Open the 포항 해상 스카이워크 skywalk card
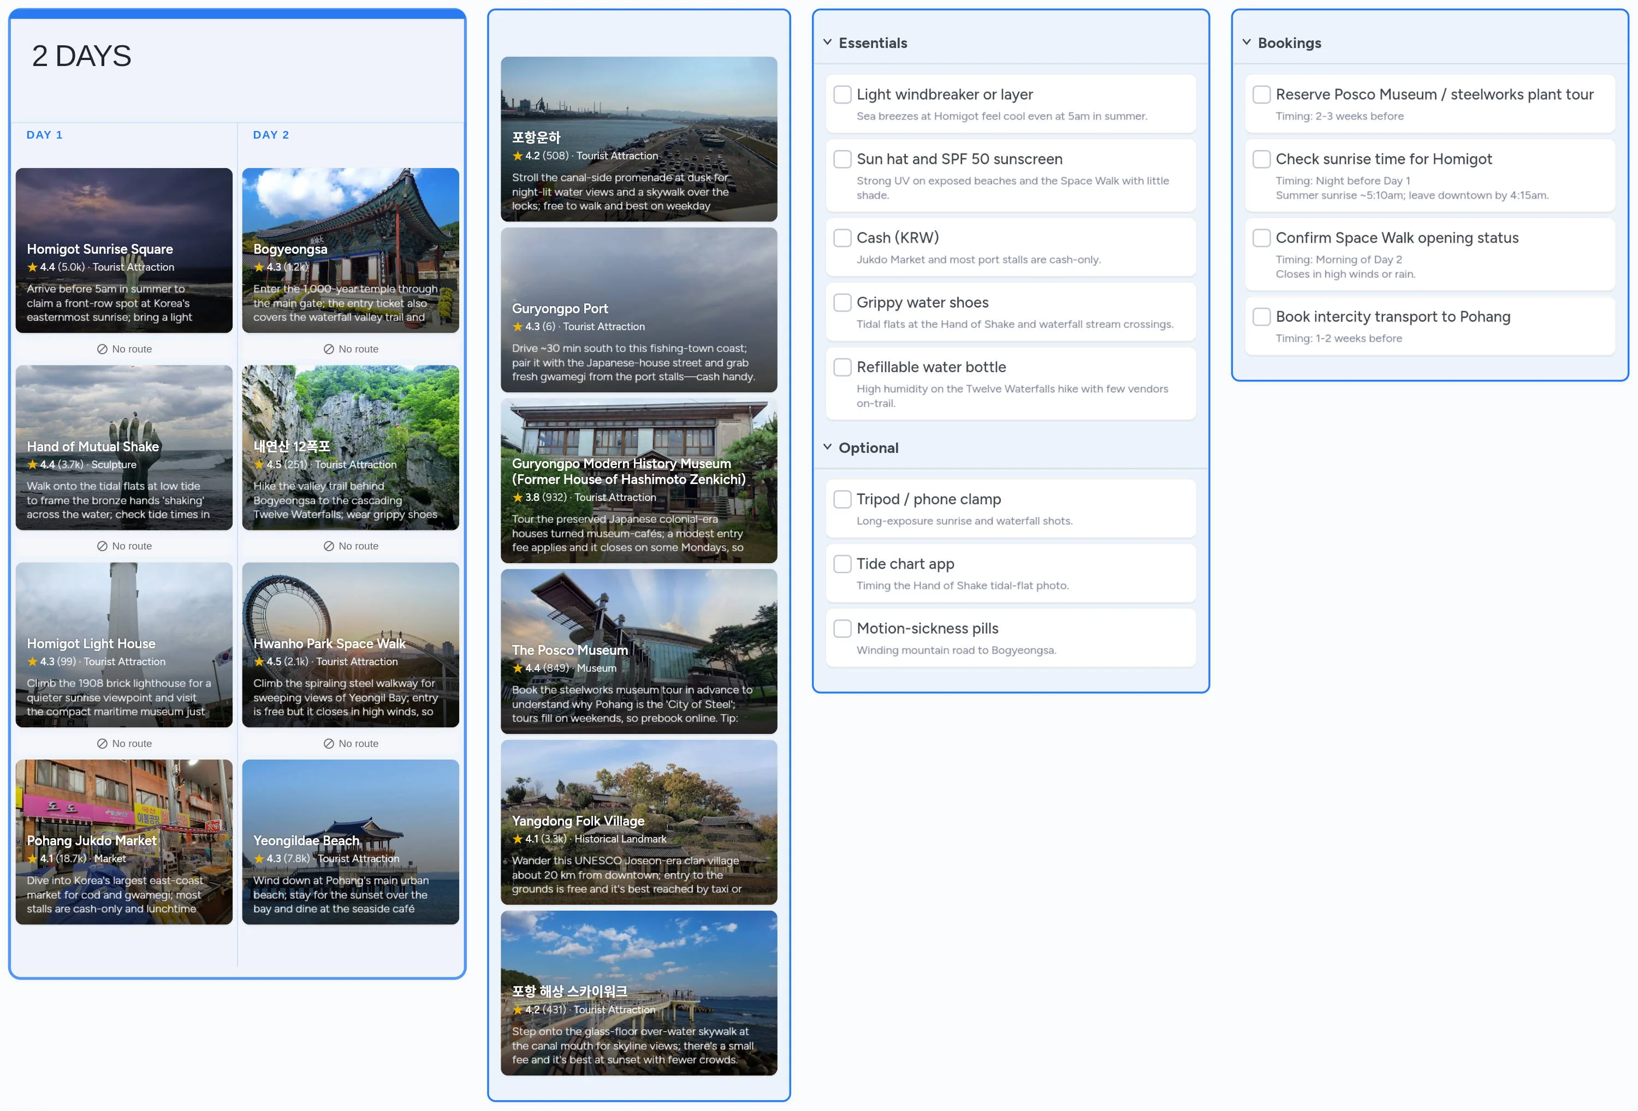Screen dimensions: 1638x1111 639,993
